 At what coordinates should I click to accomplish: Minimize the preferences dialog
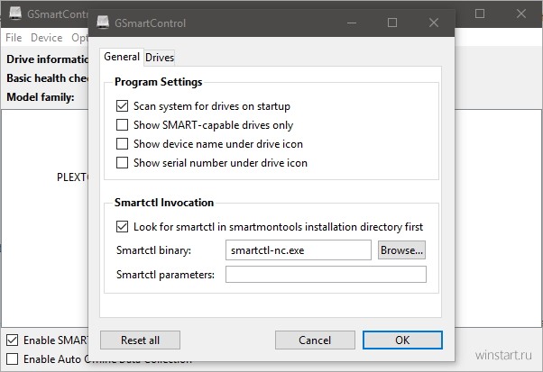[352, 23]
